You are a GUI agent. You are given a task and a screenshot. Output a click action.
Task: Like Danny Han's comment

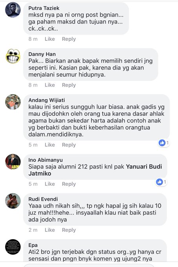(x=50, y=85)
